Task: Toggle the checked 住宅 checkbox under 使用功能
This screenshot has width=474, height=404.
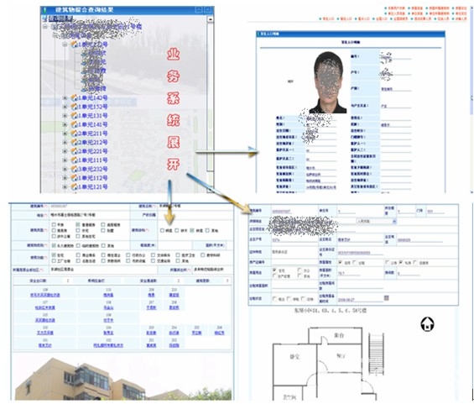Action: (x=54, y=255)
